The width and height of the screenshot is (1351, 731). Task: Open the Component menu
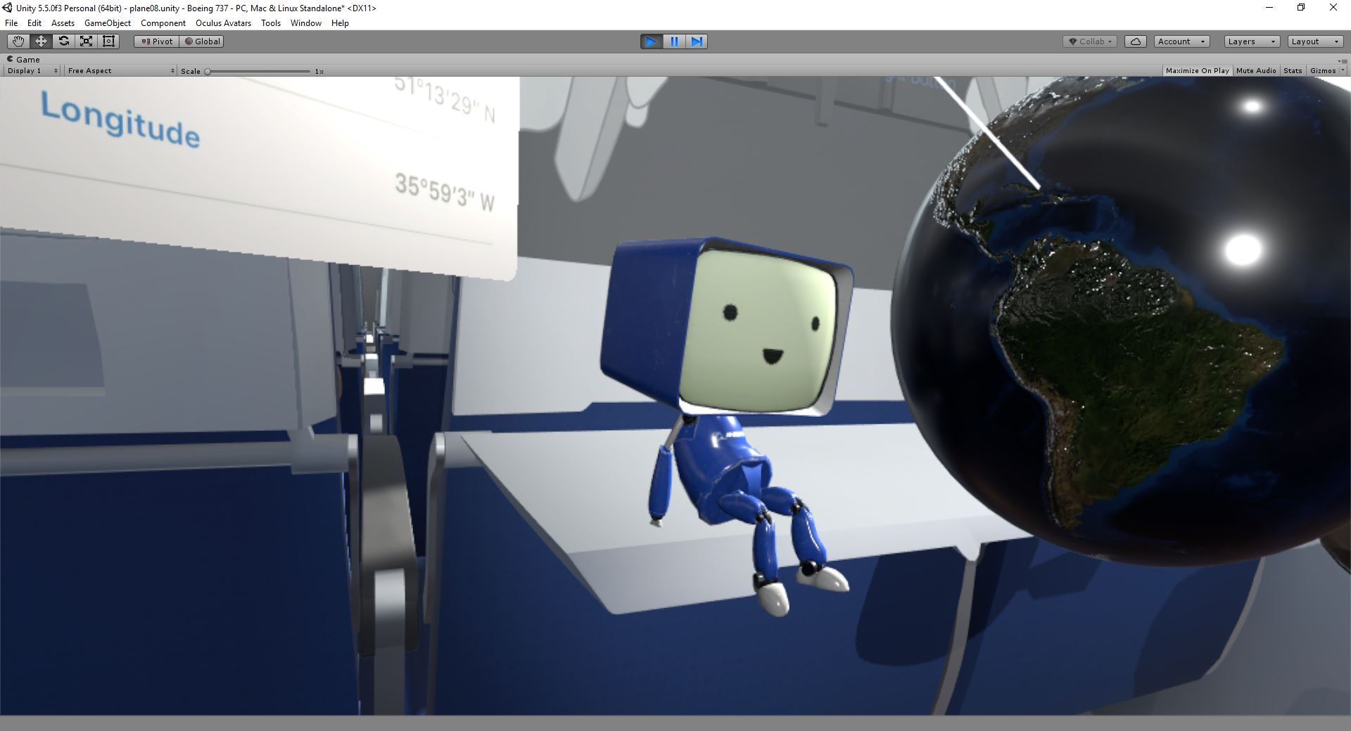163,23
